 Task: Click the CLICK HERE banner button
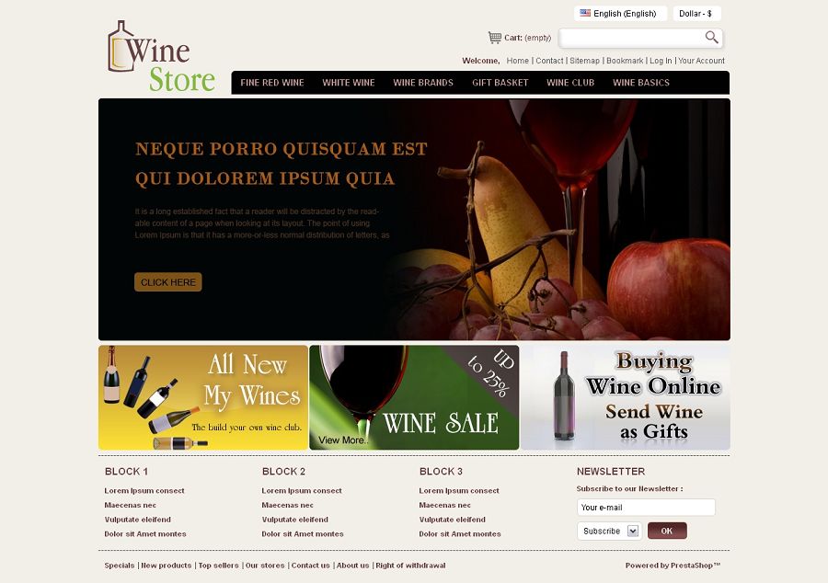click(168, 281)
